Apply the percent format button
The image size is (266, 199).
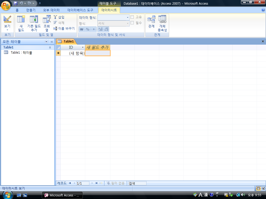click(x=88, y=29)
